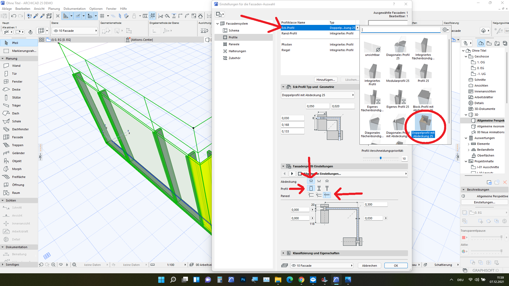This screenshot has height=286, width=509.
Task: Click the profile search input field
Action: 400,30
